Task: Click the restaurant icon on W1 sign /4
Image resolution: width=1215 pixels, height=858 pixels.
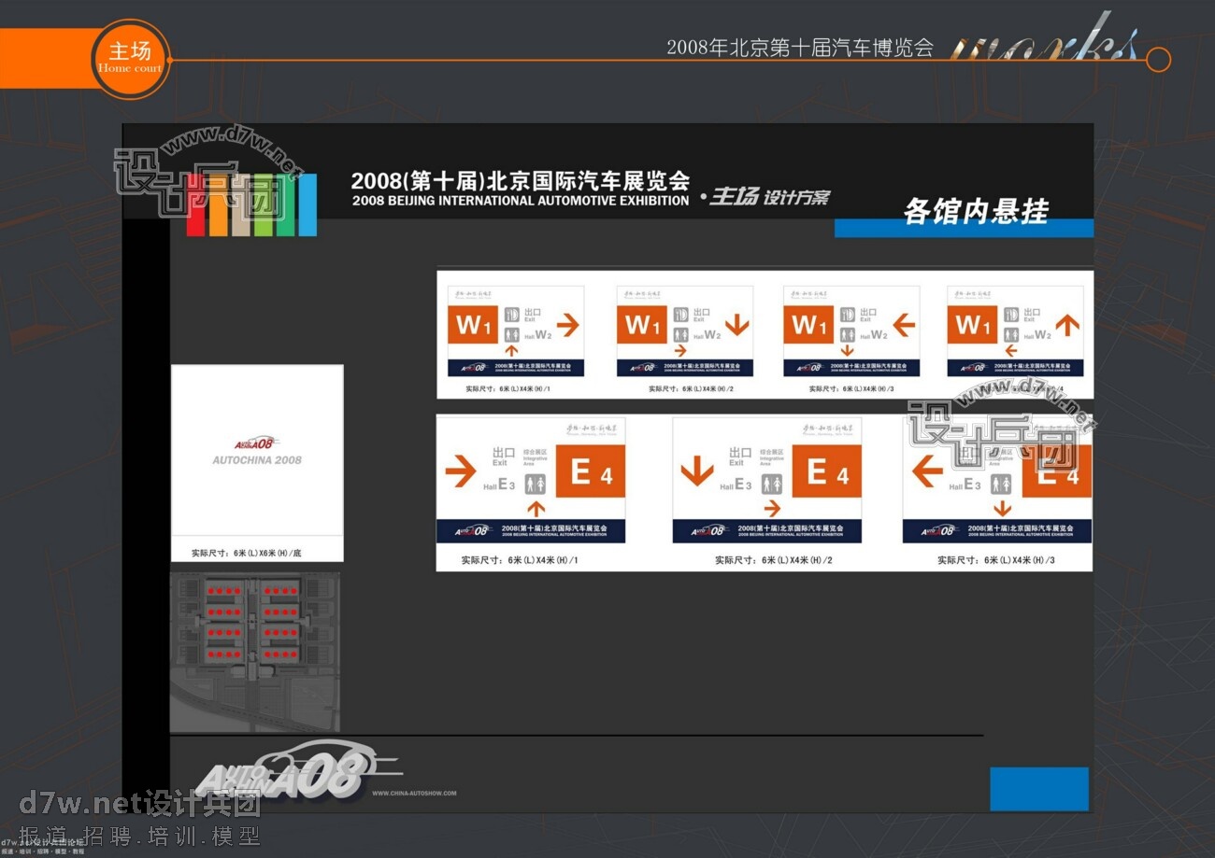Action: pyautogui.click(x=1010, y=315)
